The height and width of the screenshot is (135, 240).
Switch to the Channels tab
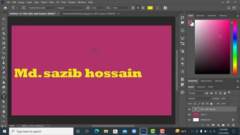201,87
